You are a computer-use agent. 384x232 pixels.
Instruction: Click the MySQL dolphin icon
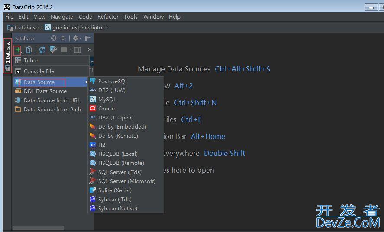pos(93,99)
